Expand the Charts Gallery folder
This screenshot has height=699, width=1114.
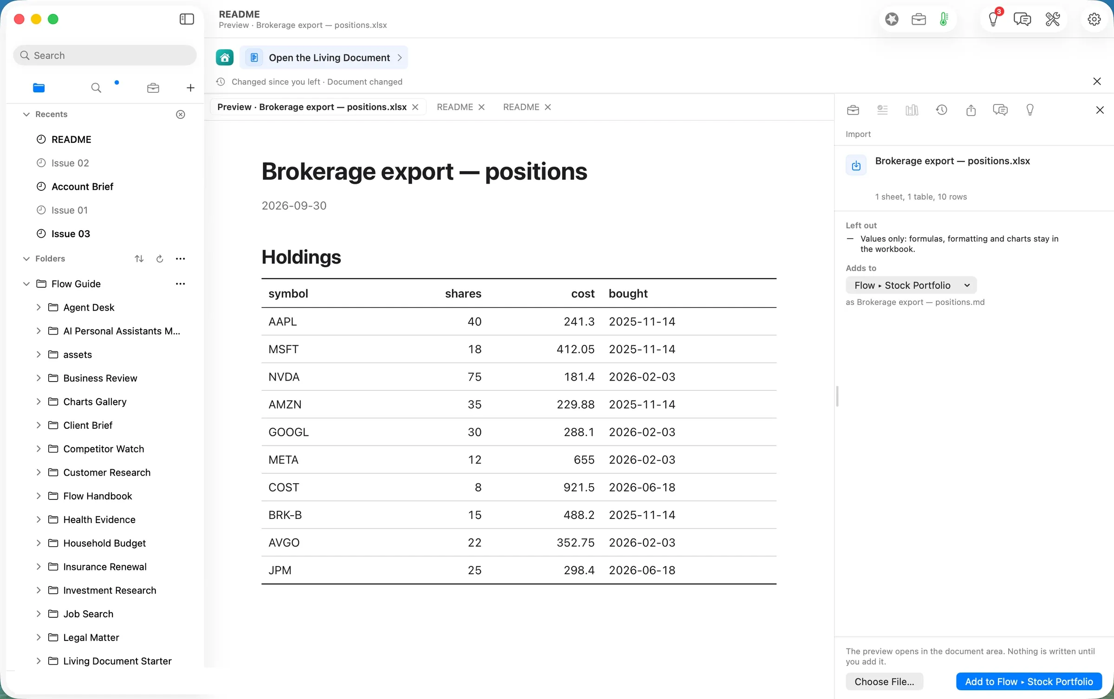(39, 401)
